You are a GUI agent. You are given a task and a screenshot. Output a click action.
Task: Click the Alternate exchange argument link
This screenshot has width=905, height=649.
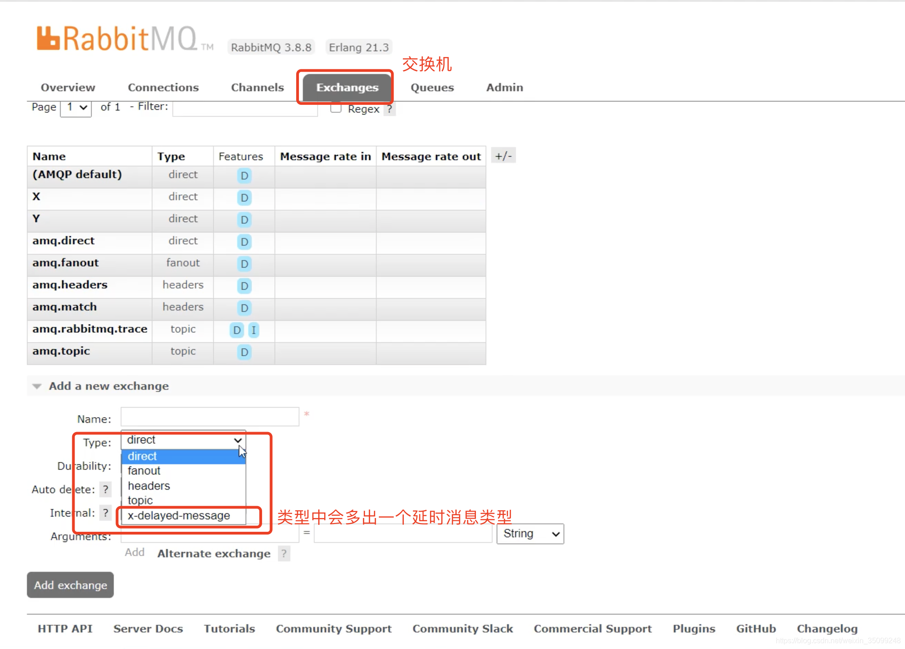pyautogui.click(x=214, y=553)
